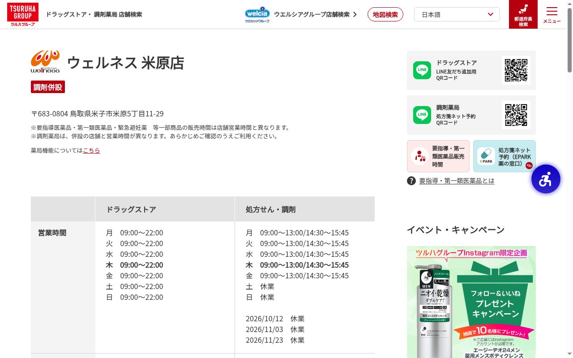Screen dimensions: 573x358
Task: Click the external link badge on EPARK card
Action: (529, 166)
